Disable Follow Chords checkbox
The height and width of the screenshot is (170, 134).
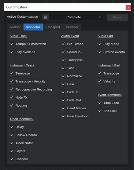tap(12, 135)
